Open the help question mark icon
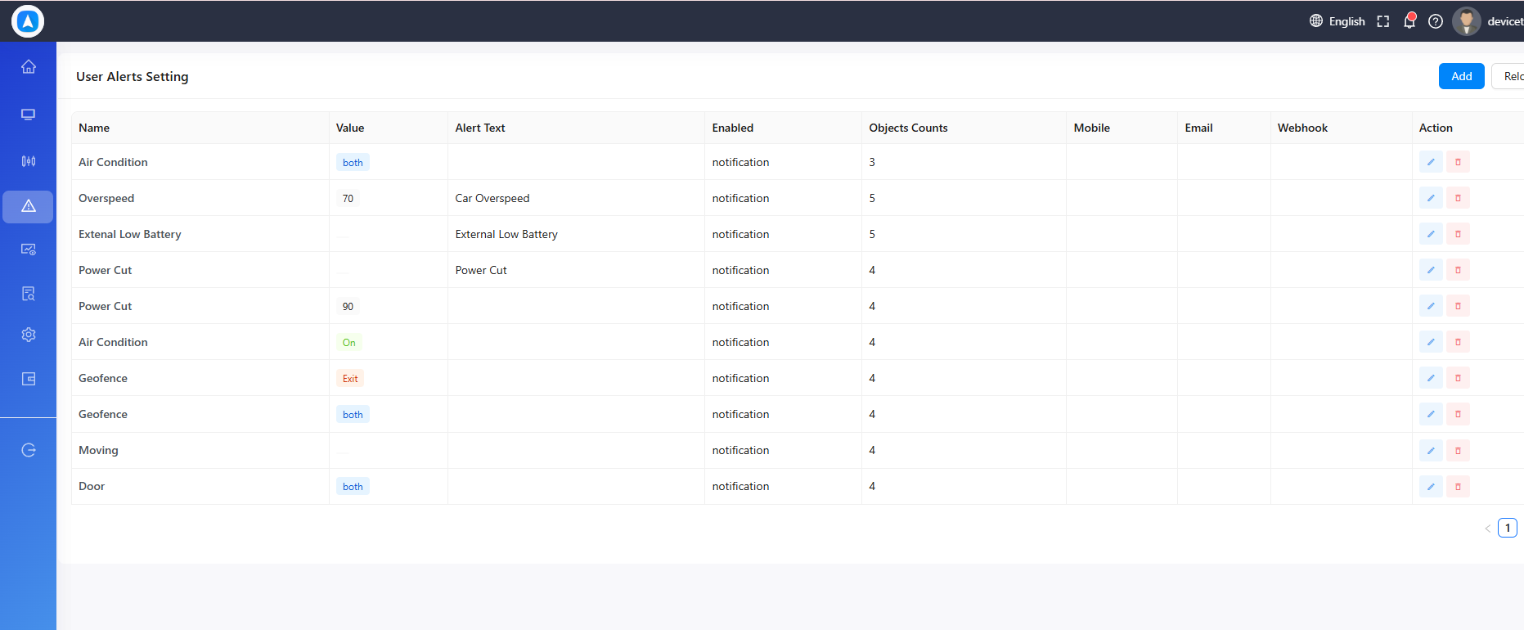1524x630 pixels. [1436, 21]
